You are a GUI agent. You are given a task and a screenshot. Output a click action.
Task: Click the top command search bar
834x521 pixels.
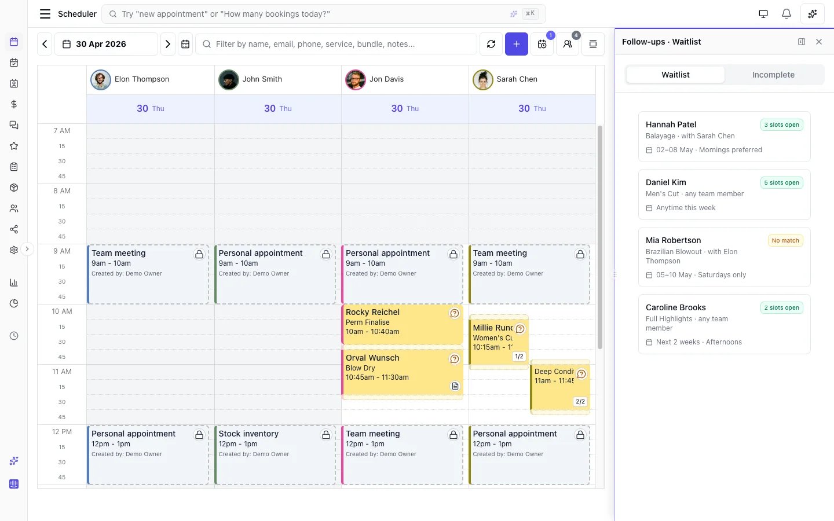click(x=324, y=14)
